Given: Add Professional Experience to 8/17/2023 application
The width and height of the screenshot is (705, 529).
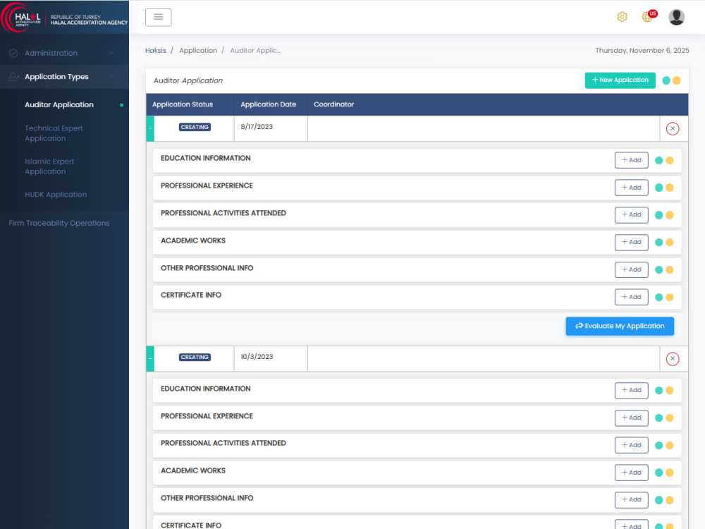Looking at the screenshot, I should pyautogui.click(x=631, y=188).
